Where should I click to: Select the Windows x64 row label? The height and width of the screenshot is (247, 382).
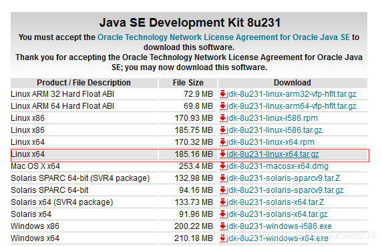pos(35,238)
